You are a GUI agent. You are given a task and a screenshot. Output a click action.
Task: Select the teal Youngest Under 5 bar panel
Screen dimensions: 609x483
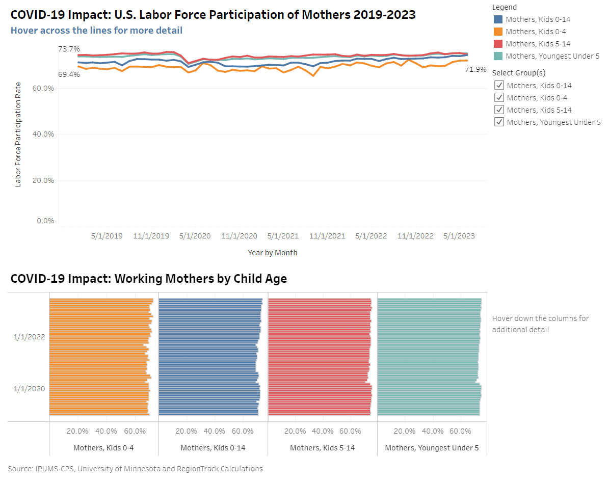pyautogui.click(x=429, y=357)
